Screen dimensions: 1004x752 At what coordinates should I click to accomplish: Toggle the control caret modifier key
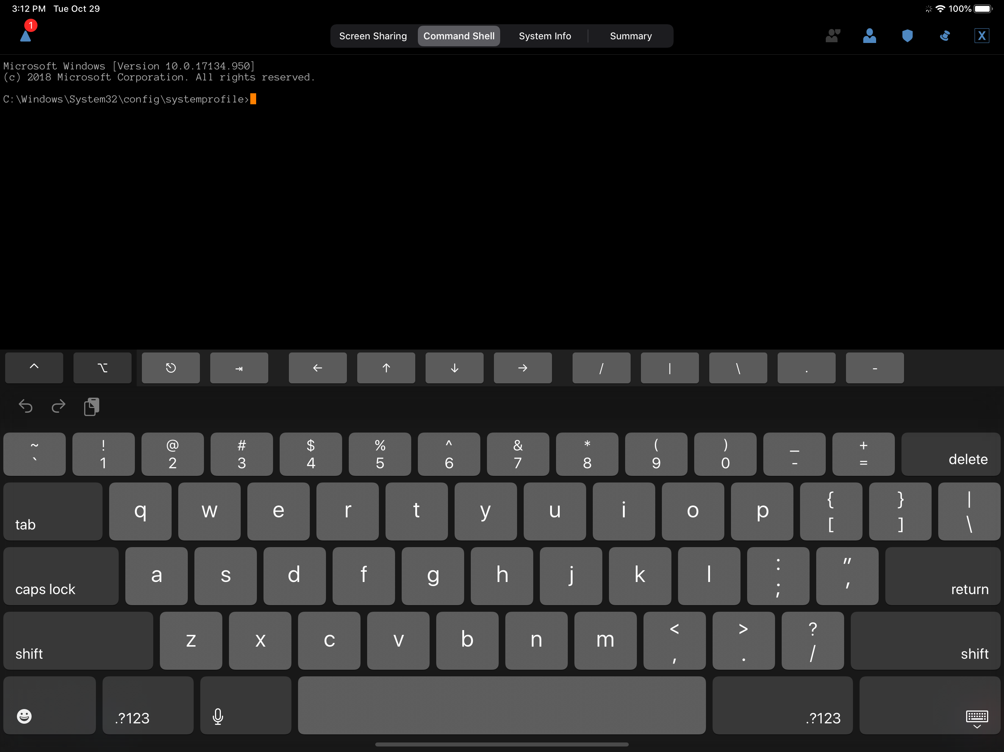tap(34, 368)
